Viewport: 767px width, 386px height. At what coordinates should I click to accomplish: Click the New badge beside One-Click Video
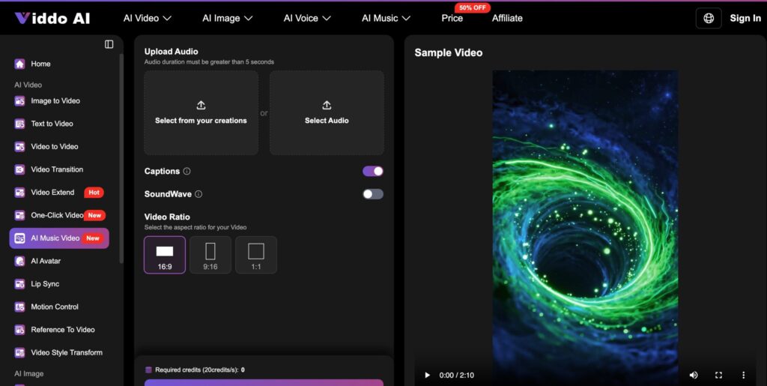(x=94, y=215)
